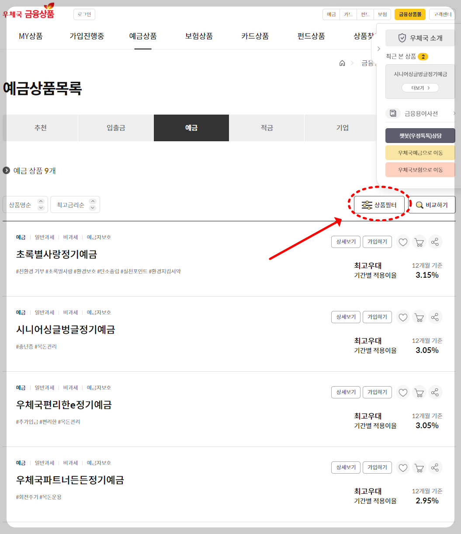Screen dimensions: 461x534
Task: Start 챗봇(우정톡톡)상담
Action: coord(420,136)
